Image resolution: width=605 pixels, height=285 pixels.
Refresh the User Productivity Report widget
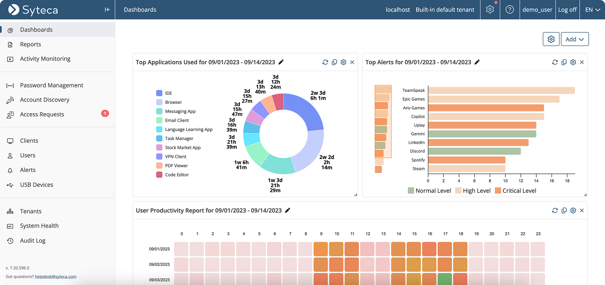555,210
